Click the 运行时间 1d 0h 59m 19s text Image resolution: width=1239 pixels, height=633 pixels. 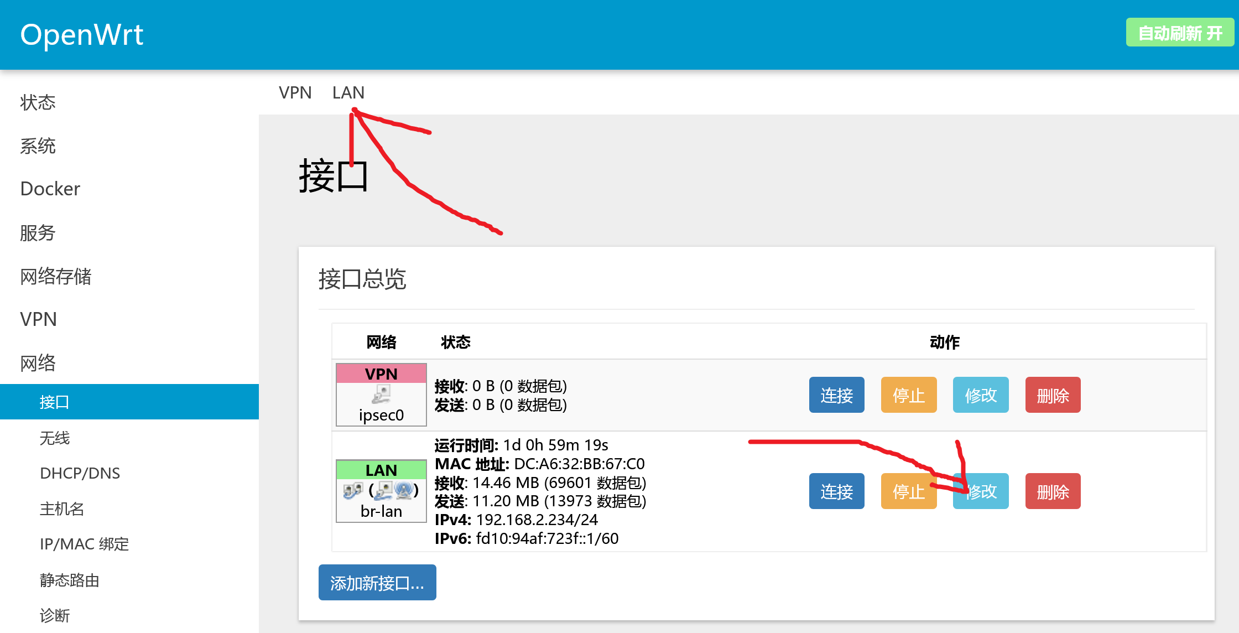click(x=521, y=445)
